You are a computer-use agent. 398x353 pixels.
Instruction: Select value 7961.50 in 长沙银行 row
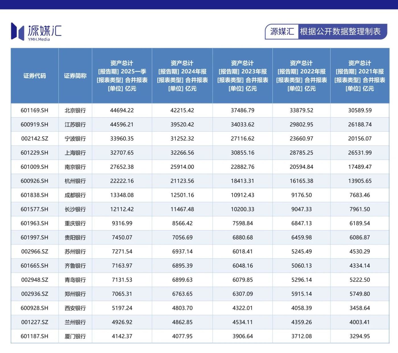pyautogui.click(x=360, y=209)
